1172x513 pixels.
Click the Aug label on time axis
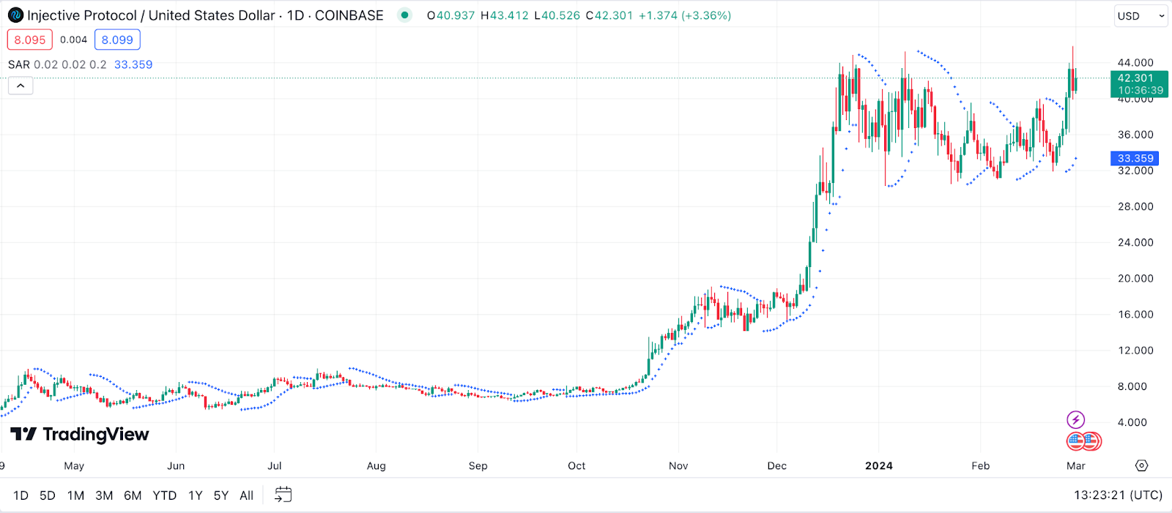tap(377, 466)
